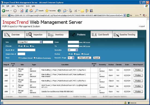Image resolution: width=150 pixels, height=105 pixels.
Task: Open Favorites with the star icon
Action: 47,11
